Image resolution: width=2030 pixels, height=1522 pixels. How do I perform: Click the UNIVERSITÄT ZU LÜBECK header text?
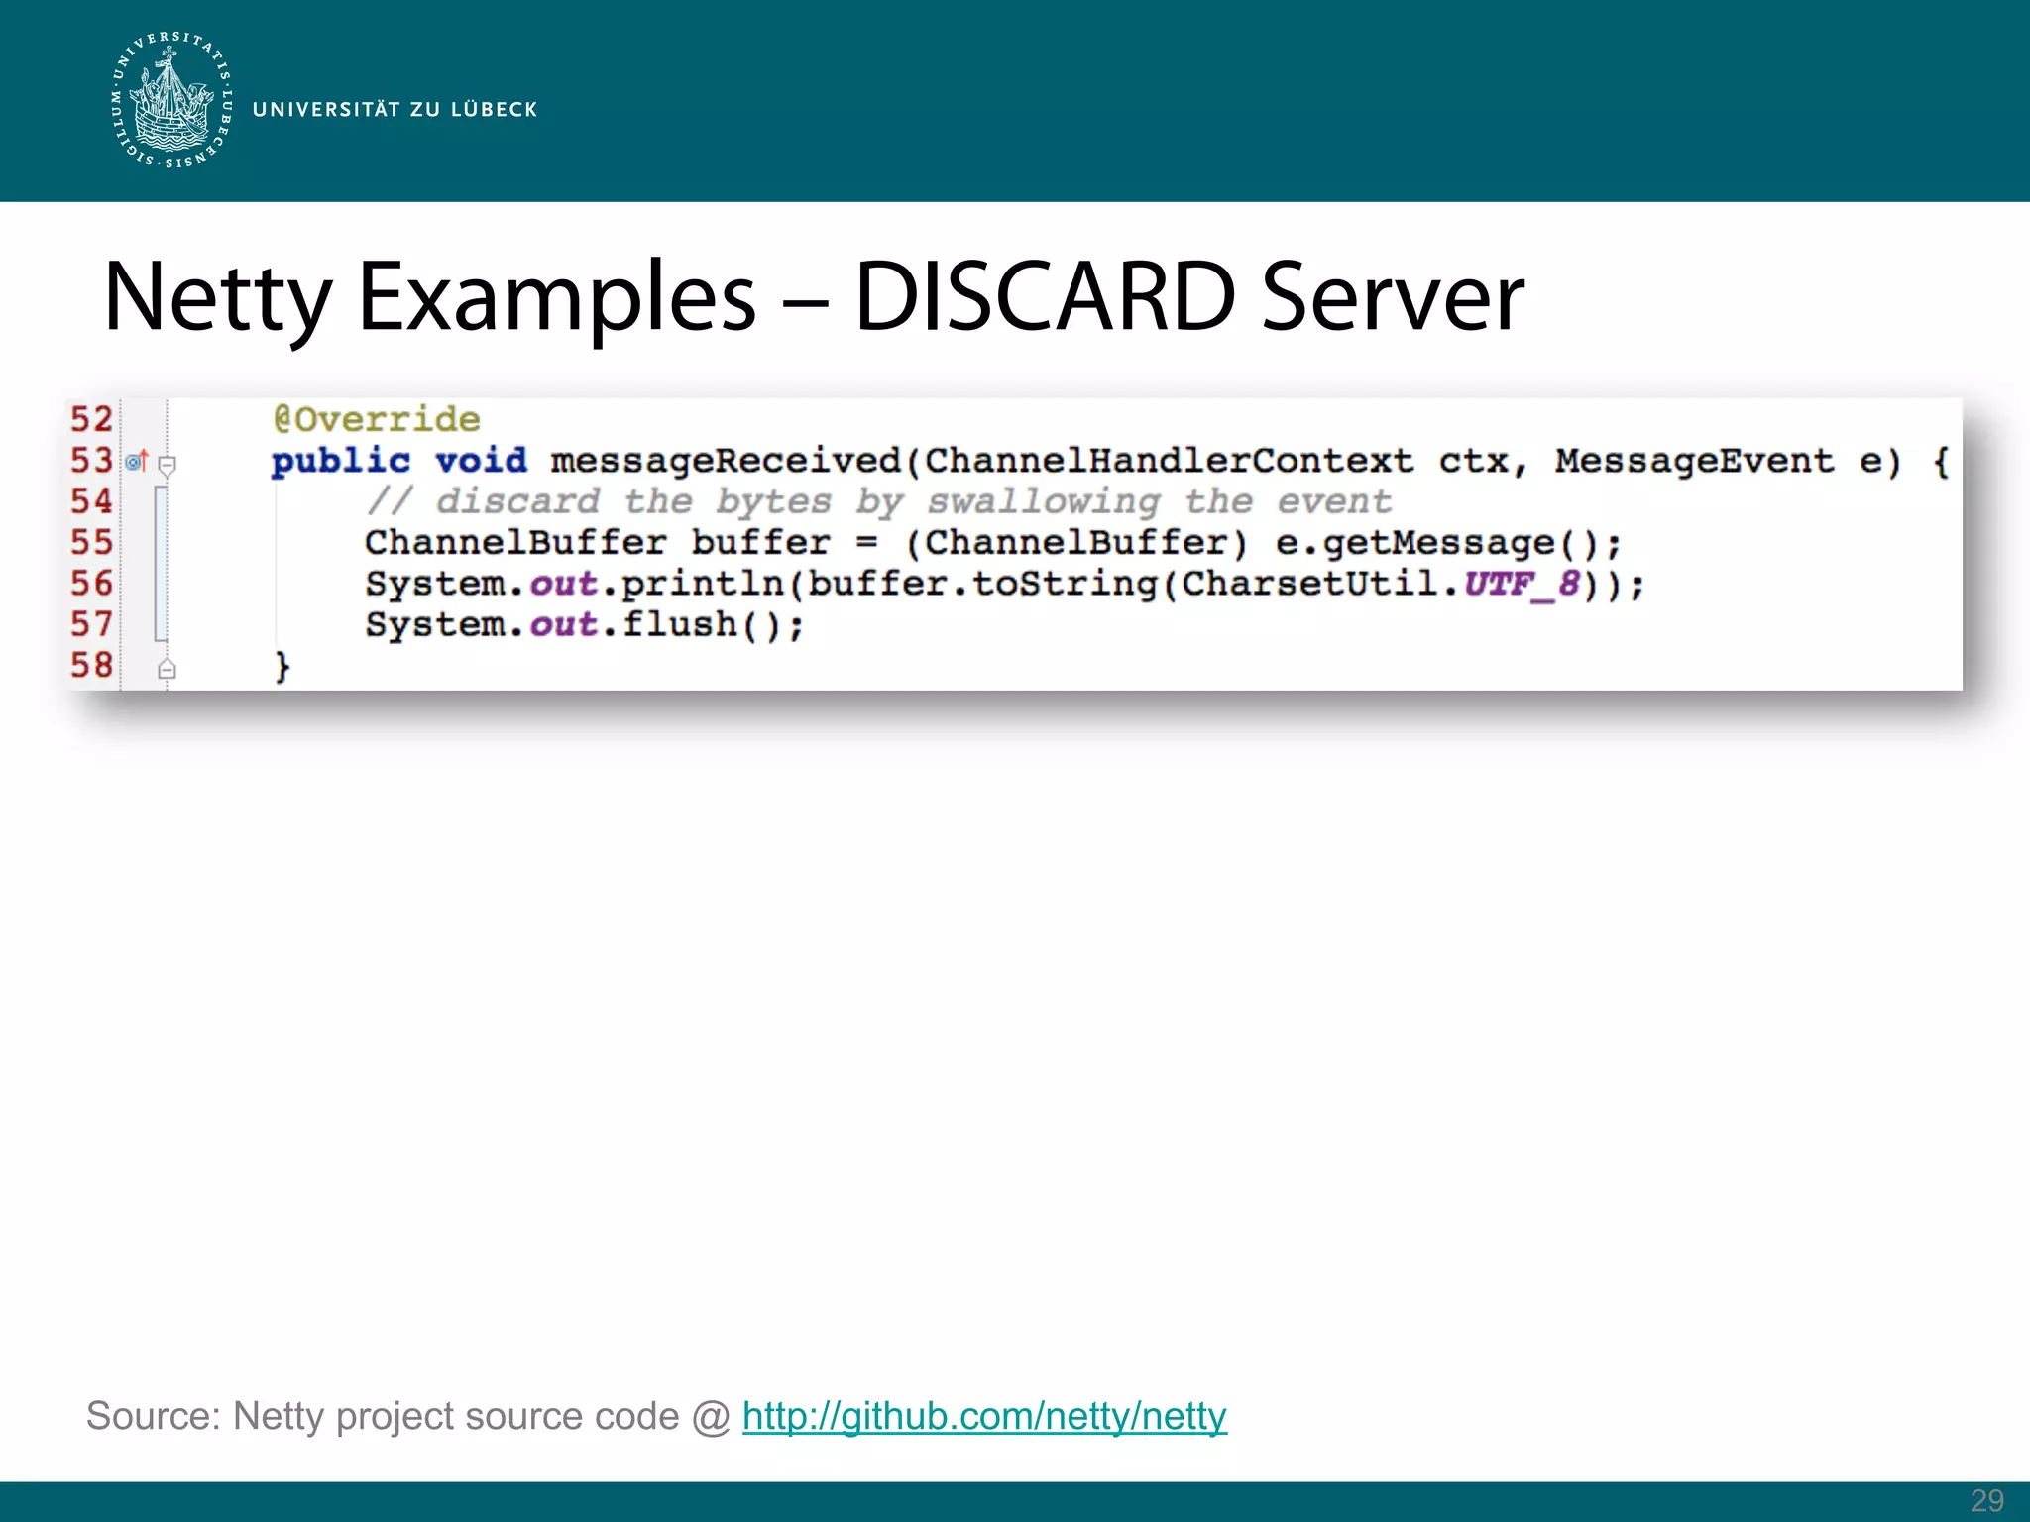(x=395, y=109)
